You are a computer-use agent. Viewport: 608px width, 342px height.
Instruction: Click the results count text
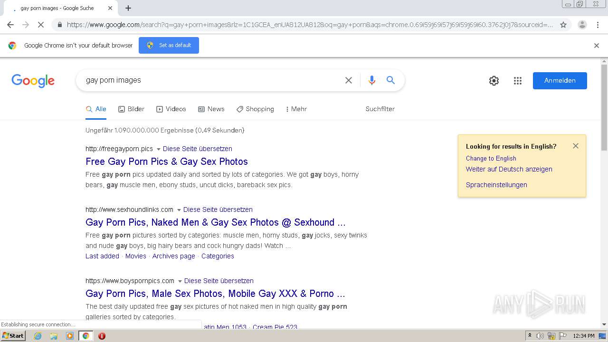point(165,130)
